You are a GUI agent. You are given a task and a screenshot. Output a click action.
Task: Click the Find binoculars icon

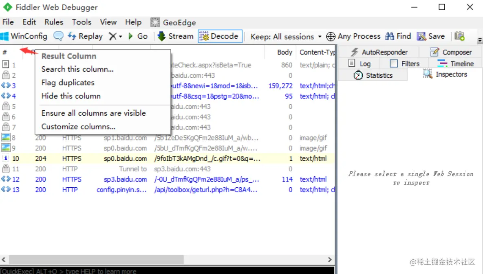tap(389, 36)
